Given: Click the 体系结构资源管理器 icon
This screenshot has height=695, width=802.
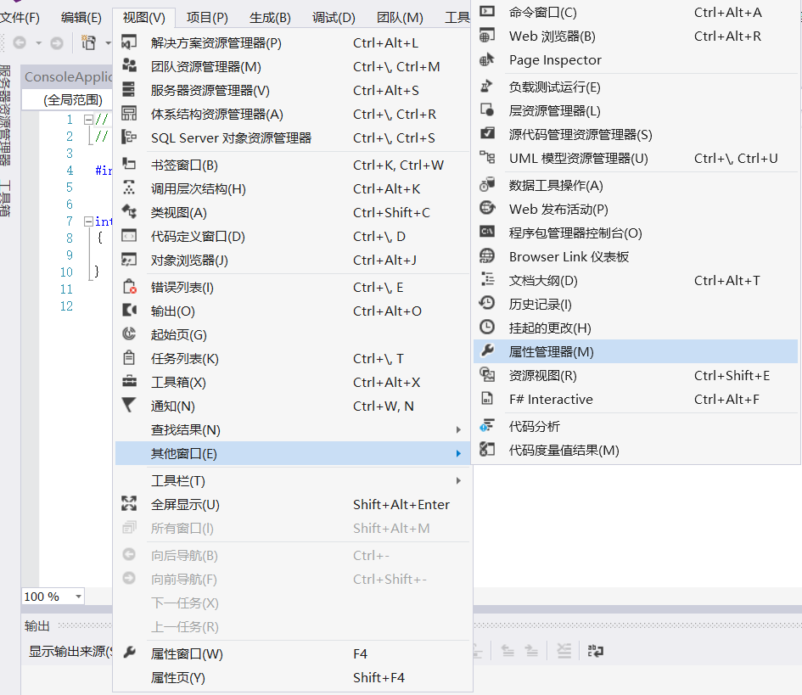Looking at the screenshot, I should pos(129,113).
